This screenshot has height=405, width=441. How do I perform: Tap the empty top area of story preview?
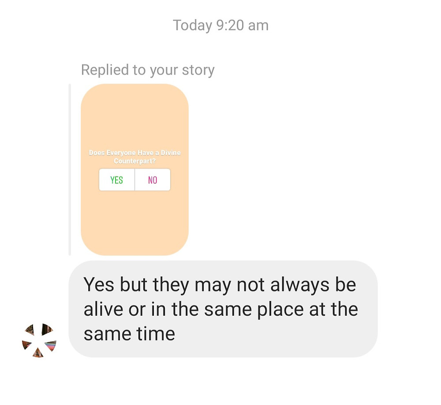coord(135,115)
